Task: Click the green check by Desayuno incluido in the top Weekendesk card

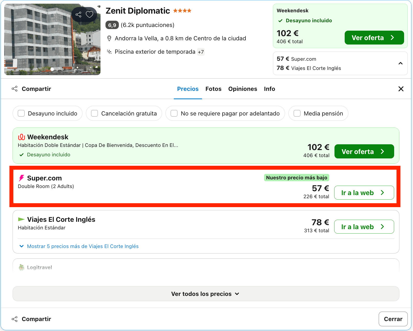Action: click(280, 21)
